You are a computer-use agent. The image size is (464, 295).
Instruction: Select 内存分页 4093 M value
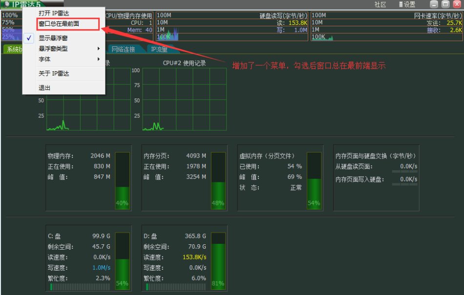coord(196,156)
